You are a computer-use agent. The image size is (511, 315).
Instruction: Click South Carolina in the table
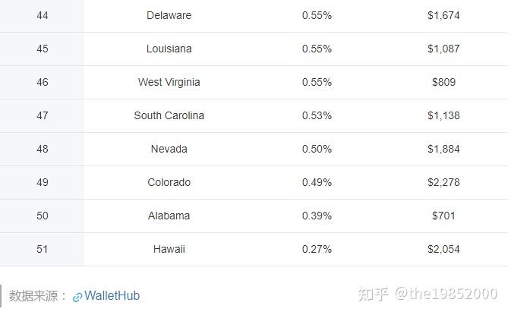169,115
